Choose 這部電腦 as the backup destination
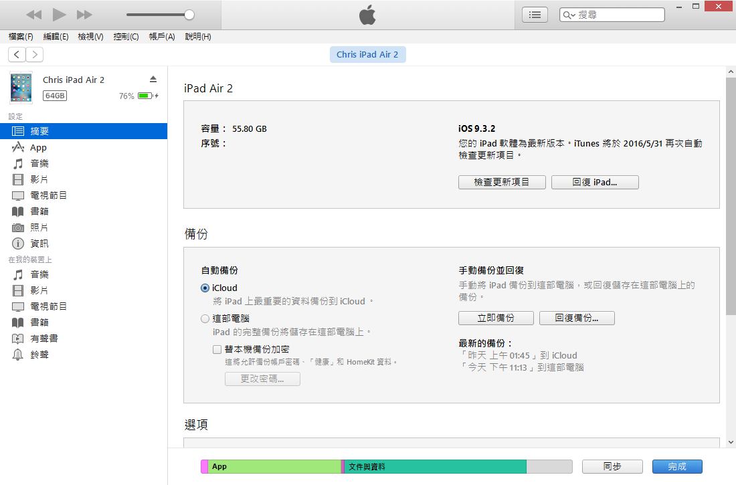736x485 pixels. (x=205, y=319)
